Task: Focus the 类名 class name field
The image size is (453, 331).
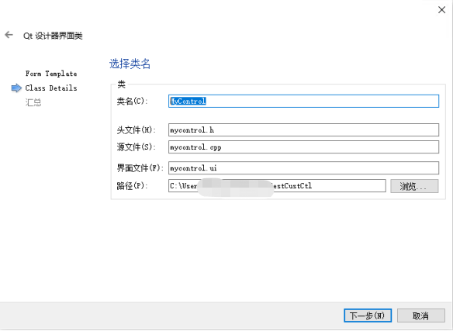Action: (303, 101)
